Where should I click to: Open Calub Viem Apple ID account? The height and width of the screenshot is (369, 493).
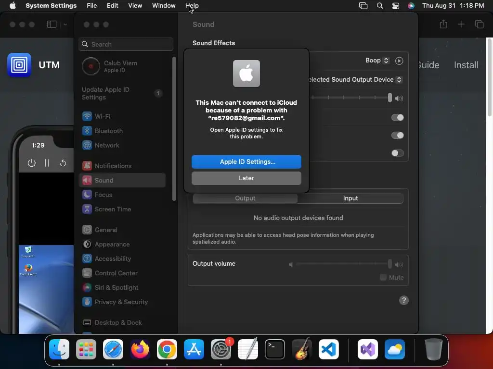[x=123, y=66]
